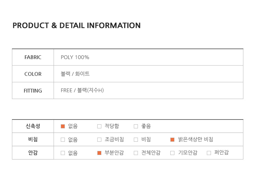Image resolution: width=256 pixels, height=196 pixels.
Task: Check the 없음 box in the 신축성 row
Action: pyautogui.click(x=63, y=126)
